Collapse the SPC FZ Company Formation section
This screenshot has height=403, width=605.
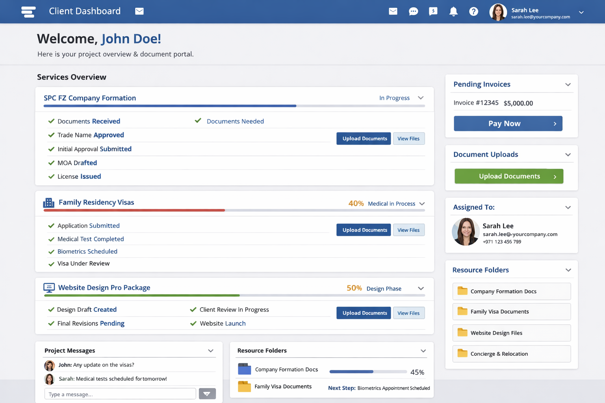click(421, 98)
